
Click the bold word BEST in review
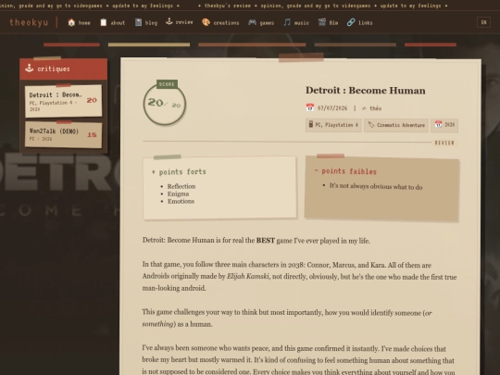click(x=266, y=241)
